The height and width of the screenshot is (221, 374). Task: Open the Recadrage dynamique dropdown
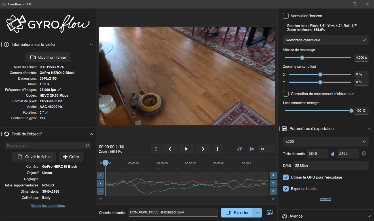326,40
